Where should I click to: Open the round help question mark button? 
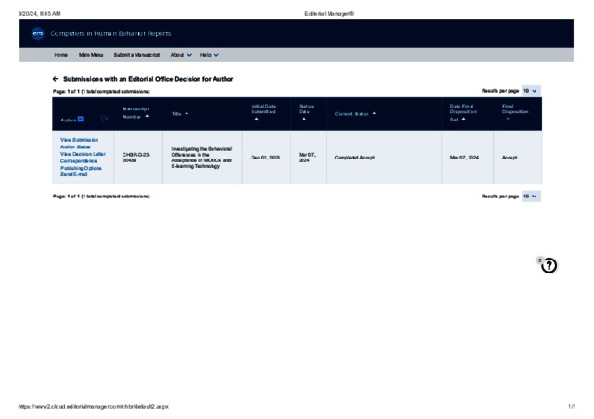pyautogui.click(x=549, y=266)
